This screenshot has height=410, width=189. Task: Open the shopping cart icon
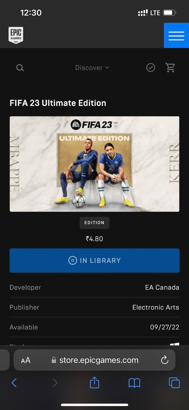point(170,68)
